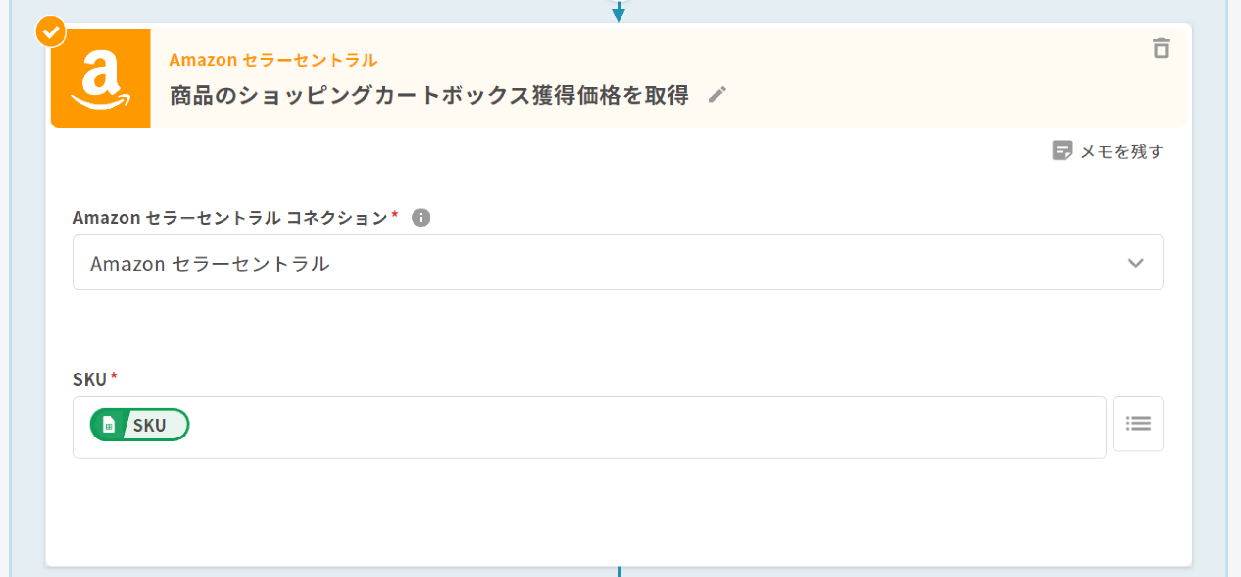Click the Amazon logo icon
1241x577 pixels.
click(101, 78)
